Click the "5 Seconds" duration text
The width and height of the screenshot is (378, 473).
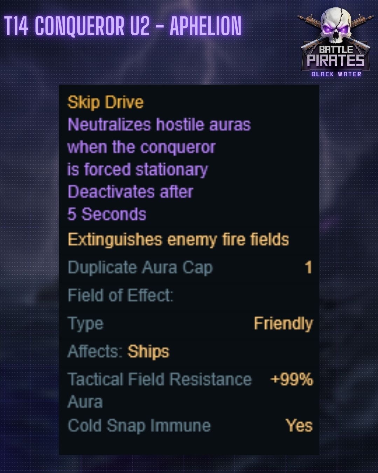coord(107,214)
